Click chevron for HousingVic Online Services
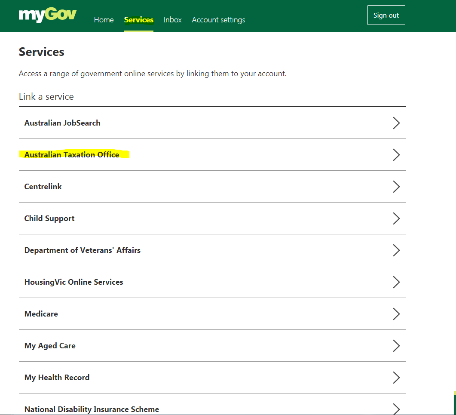The image size is (456, 415). (x=396, y=282)
